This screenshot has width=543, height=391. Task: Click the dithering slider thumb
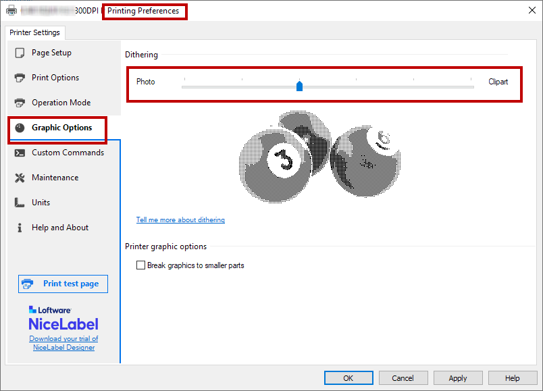click(300, 85)
